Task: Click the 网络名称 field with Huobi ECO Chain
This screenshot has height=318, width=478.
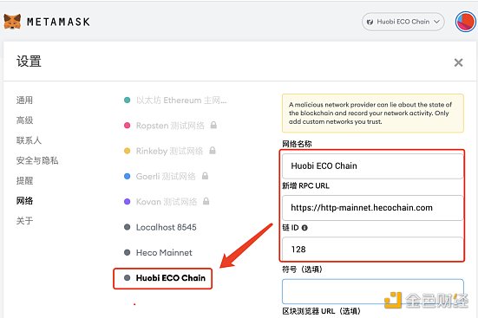Action: tap(372, 166)
